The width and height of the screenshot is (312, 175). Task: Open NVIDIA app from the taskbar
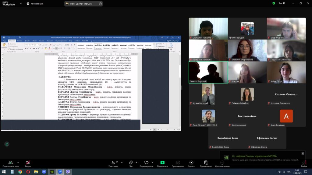pos(52,172)
